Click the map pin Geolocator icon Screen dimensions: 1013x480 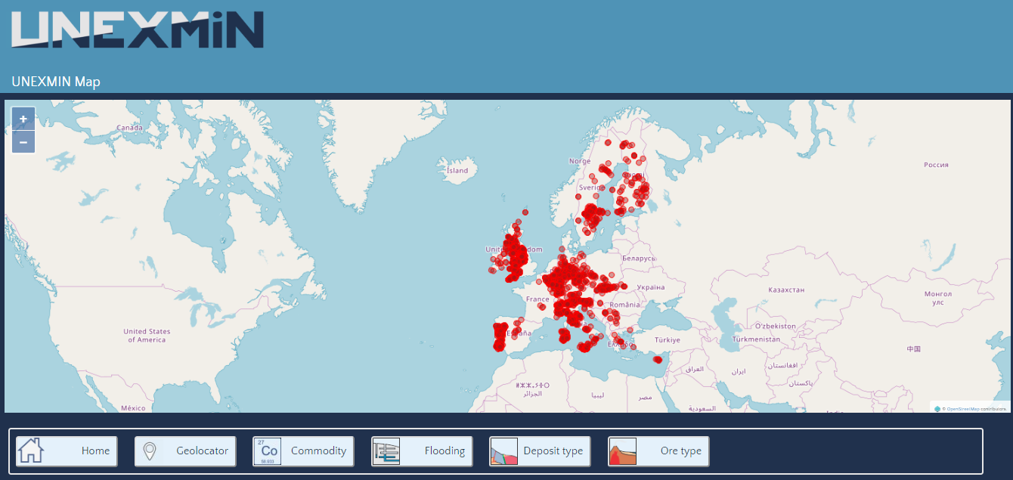(x=150, y=451)
